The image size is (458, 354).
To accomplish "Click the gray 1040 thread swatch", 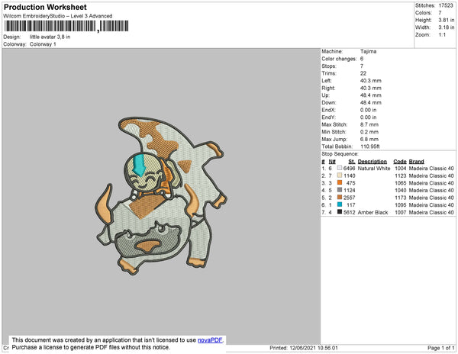I will [x=340, y=190].
